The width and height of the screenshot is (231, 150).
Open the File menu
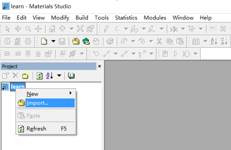(x=6, y=18)
